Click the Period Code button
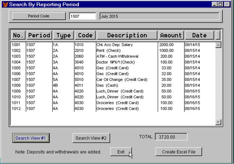This screenshot has width=234, height=164. [39, 16]
